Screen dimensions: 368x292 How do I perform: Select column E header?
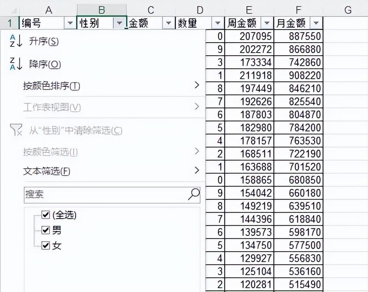pos(249,10)
